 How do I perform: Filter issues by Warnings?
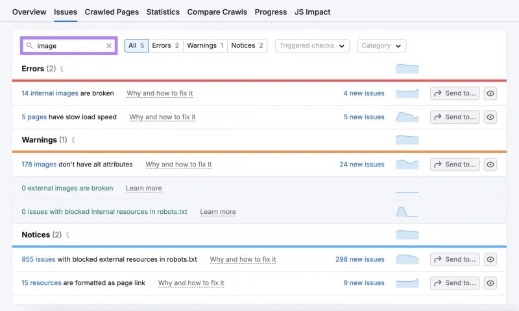(205, 45)
